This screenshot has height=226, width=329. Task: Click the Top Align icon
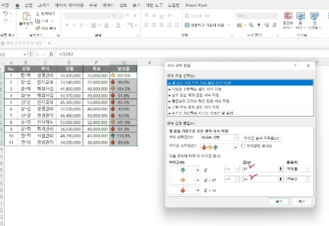point(147,16)
